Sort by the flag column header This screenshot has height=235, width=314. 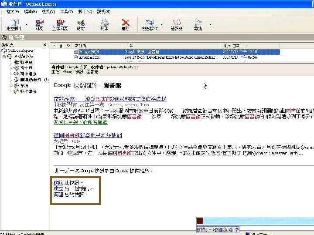68,46
